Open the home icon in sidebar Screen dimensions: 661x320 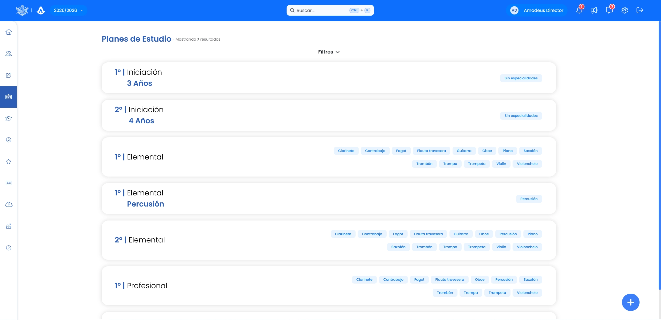pyautogui.click(x=9, y=32)
